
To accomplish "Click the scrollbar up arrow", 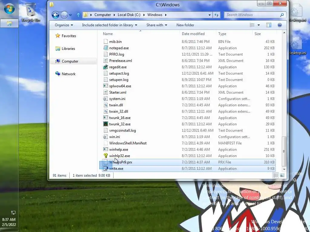I will (284, 33).
